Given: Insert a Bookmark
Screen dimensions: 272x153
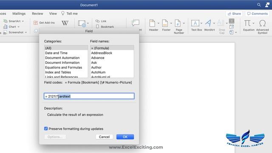Looking at the screenshot, I should click(105, 27).
